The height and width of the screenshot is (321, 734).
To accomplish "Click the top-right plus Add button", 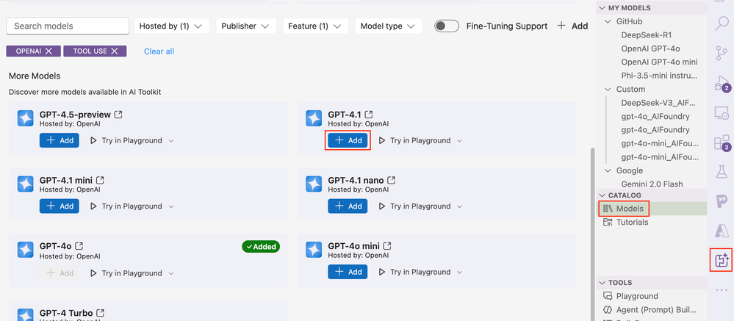I will coord(572,26).
